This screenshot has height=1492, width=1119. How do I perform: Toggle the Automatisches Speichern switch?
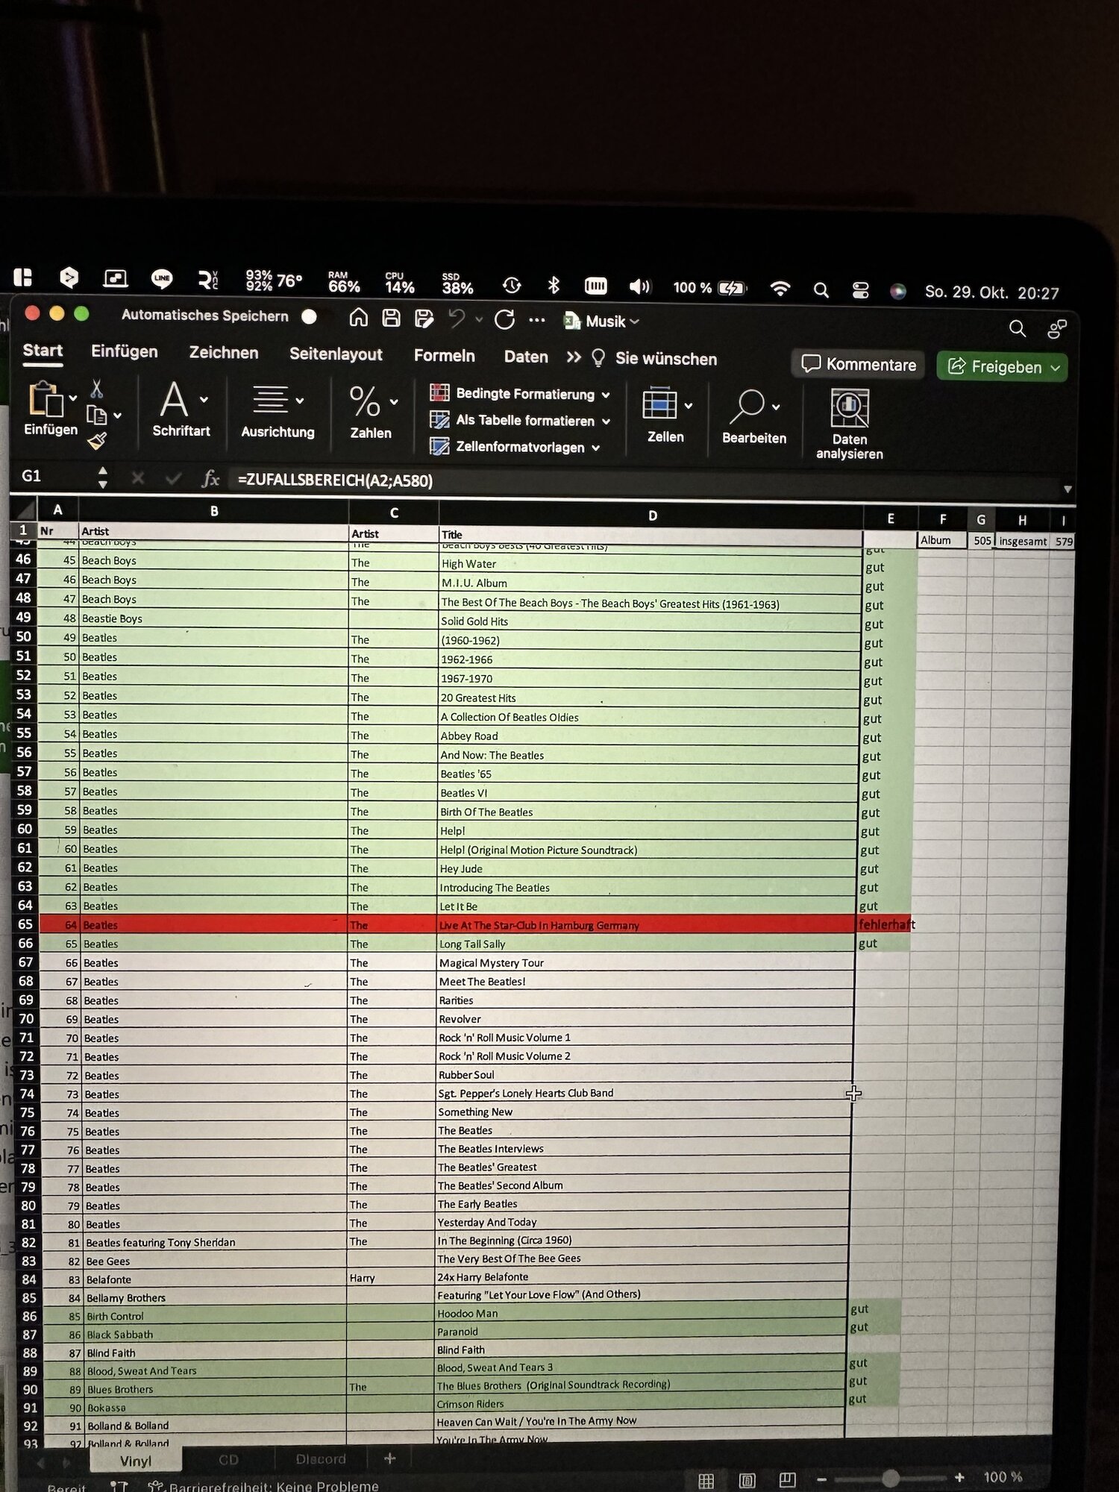tap(309, 317)
